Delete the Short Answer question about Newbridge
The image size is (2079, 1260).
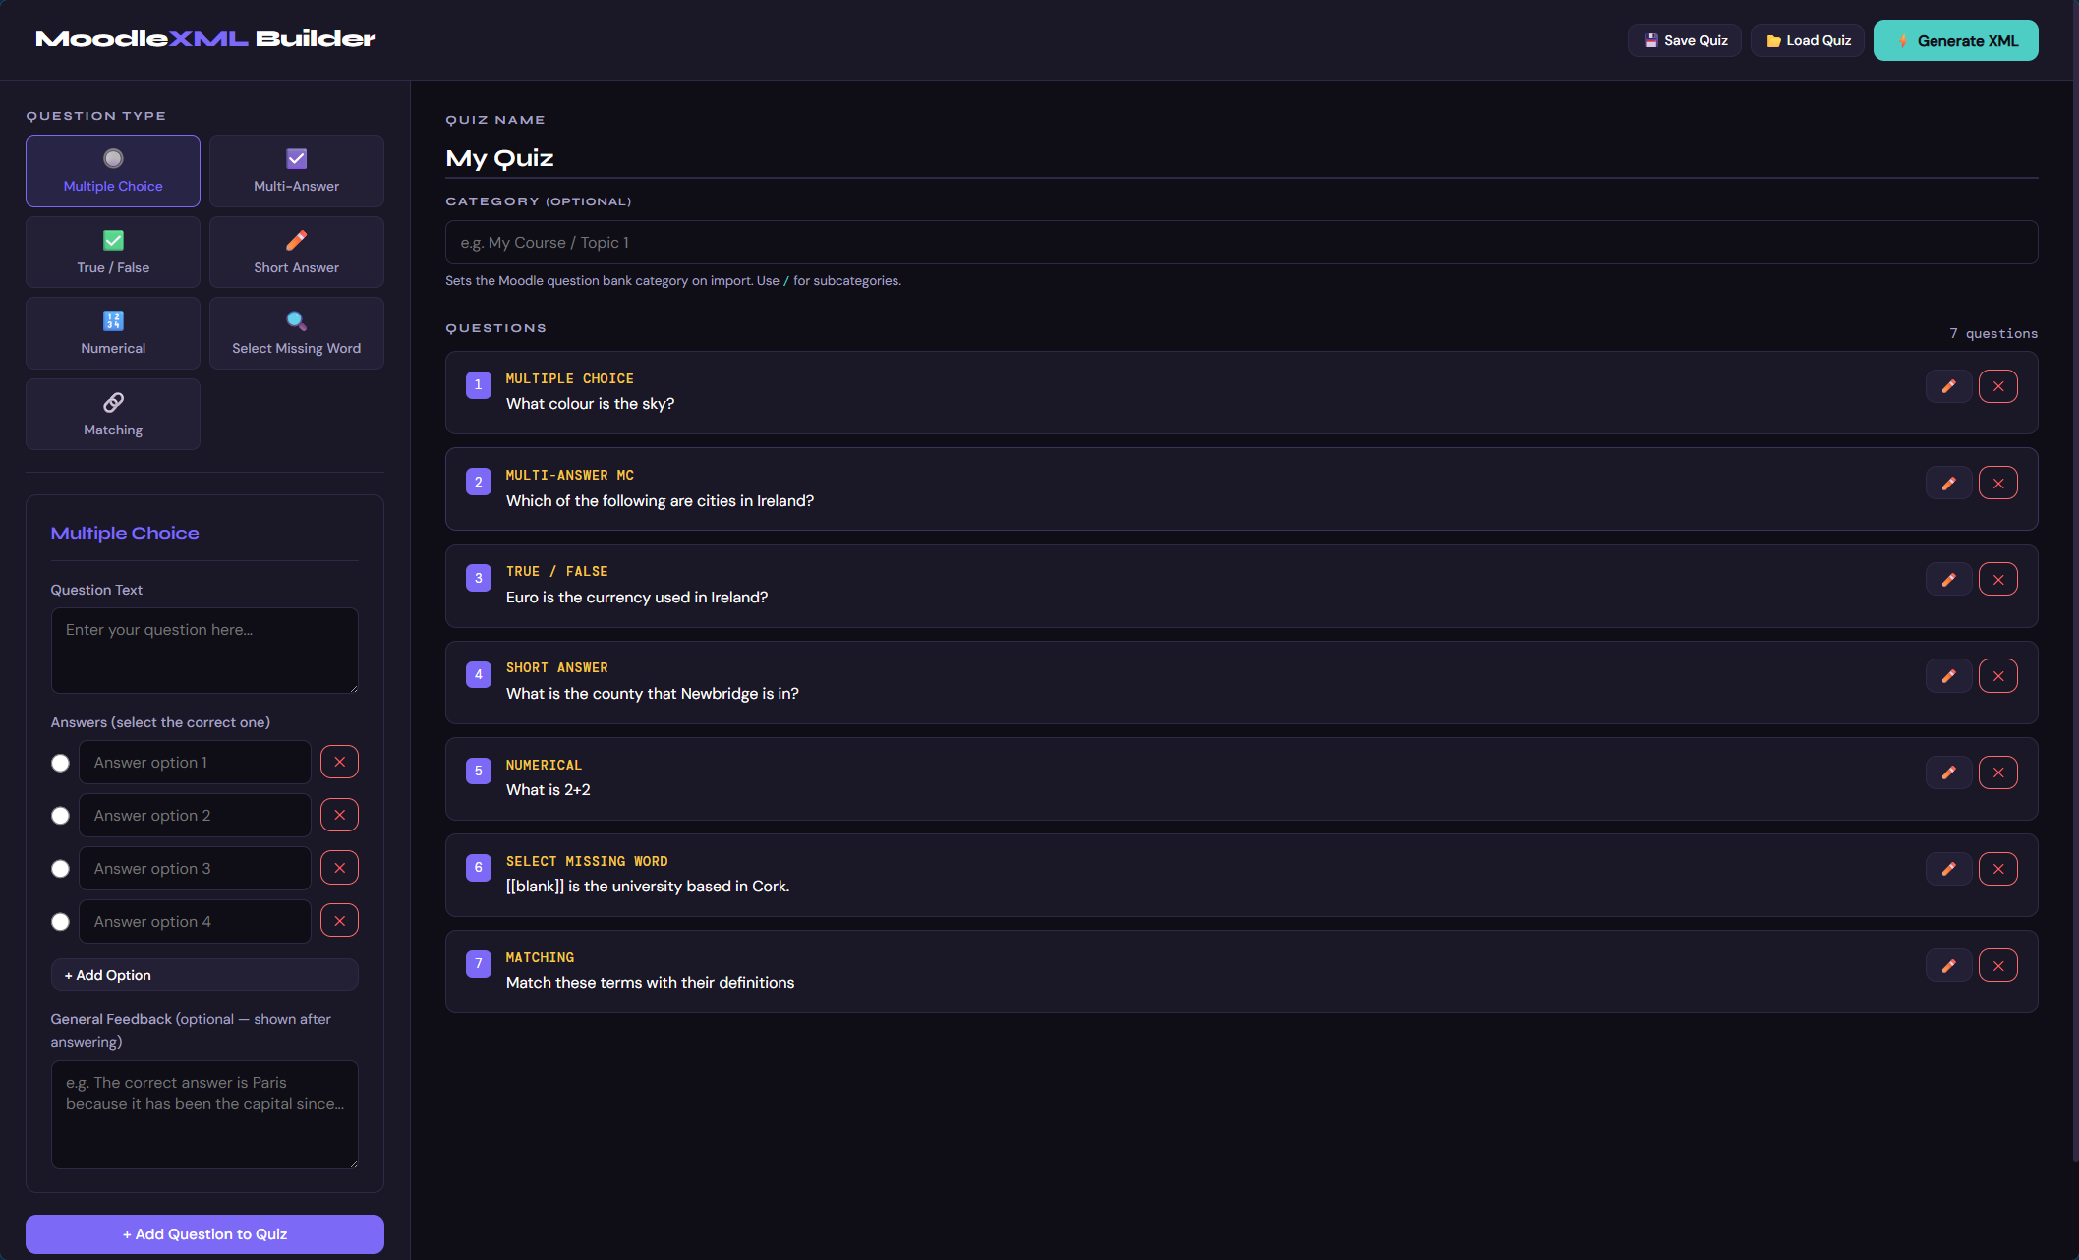coord(1997,676)
